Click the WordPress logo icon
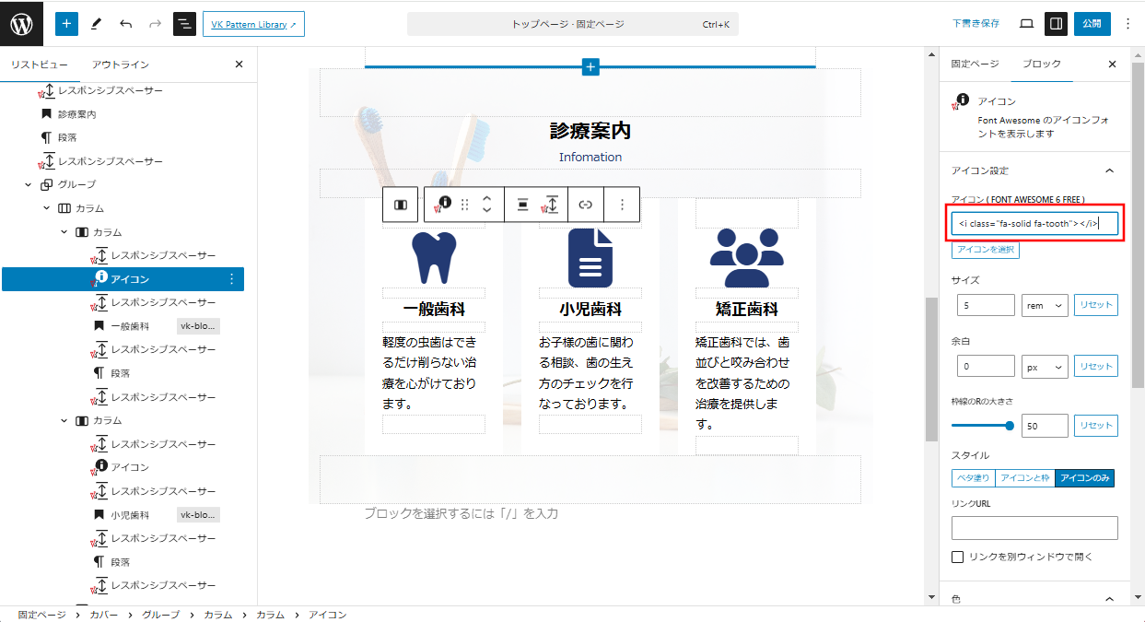This screenshot has height=622, width=1145. coord(21,24)
